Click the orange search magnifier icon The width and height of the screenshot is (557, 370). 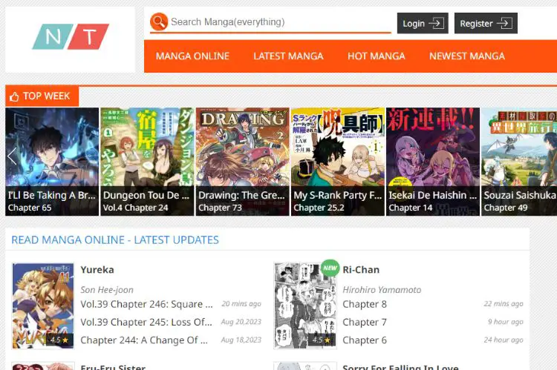[x=159, y=22]
